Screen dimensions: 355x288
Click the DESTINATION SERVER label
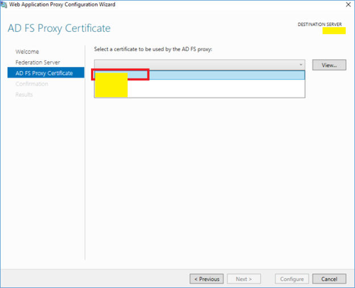click(x=319, y=24)
